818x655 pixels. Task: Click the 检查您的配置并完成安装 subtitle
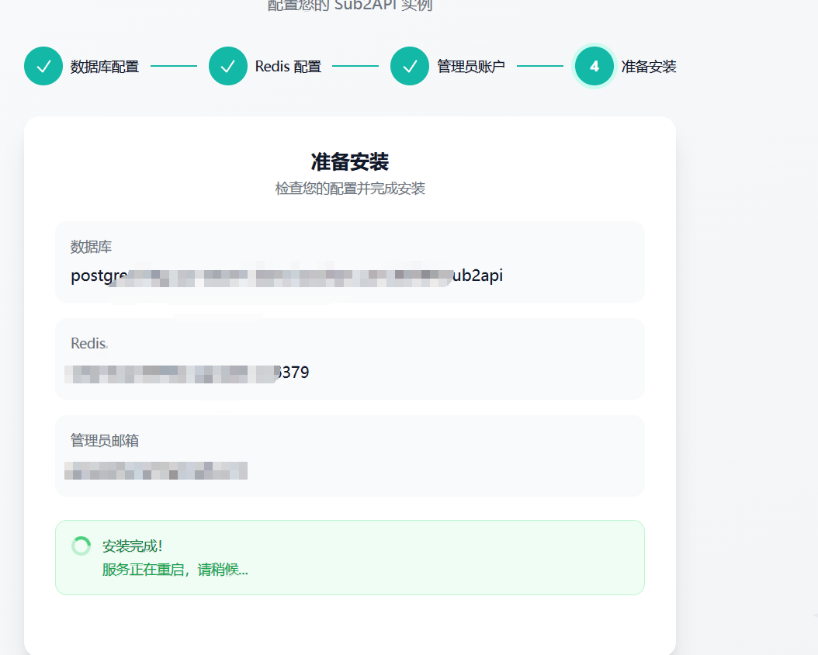(350, 189)
